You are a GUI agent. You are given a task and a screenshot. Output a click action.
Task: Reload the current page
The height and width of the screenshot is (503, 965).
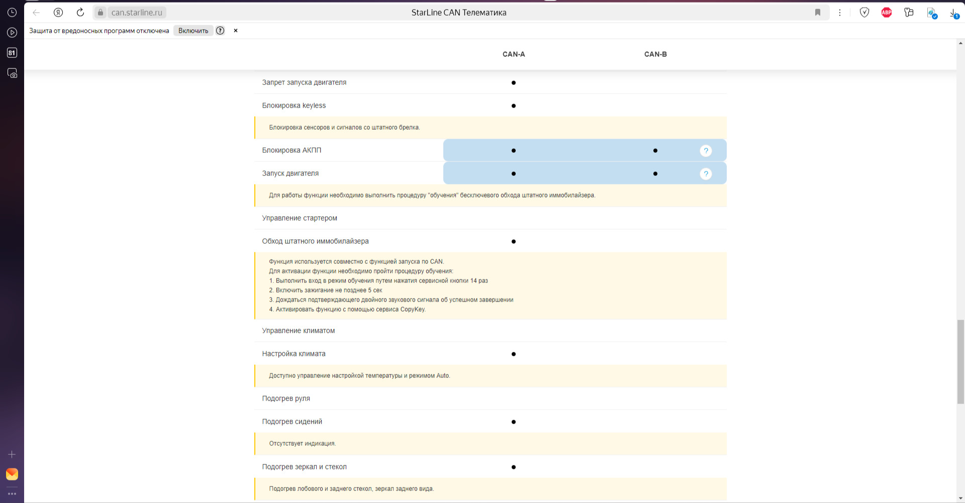point(80,13)
